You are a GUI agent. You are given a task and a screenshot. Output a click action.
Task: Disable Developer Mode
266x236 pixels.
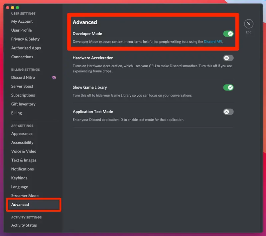pos(228,34)
